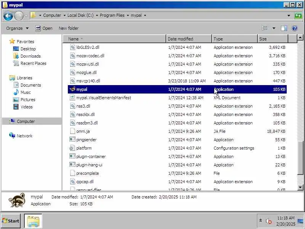Select file qipcap.dll
Screen dimensions: 305x229
85,182
